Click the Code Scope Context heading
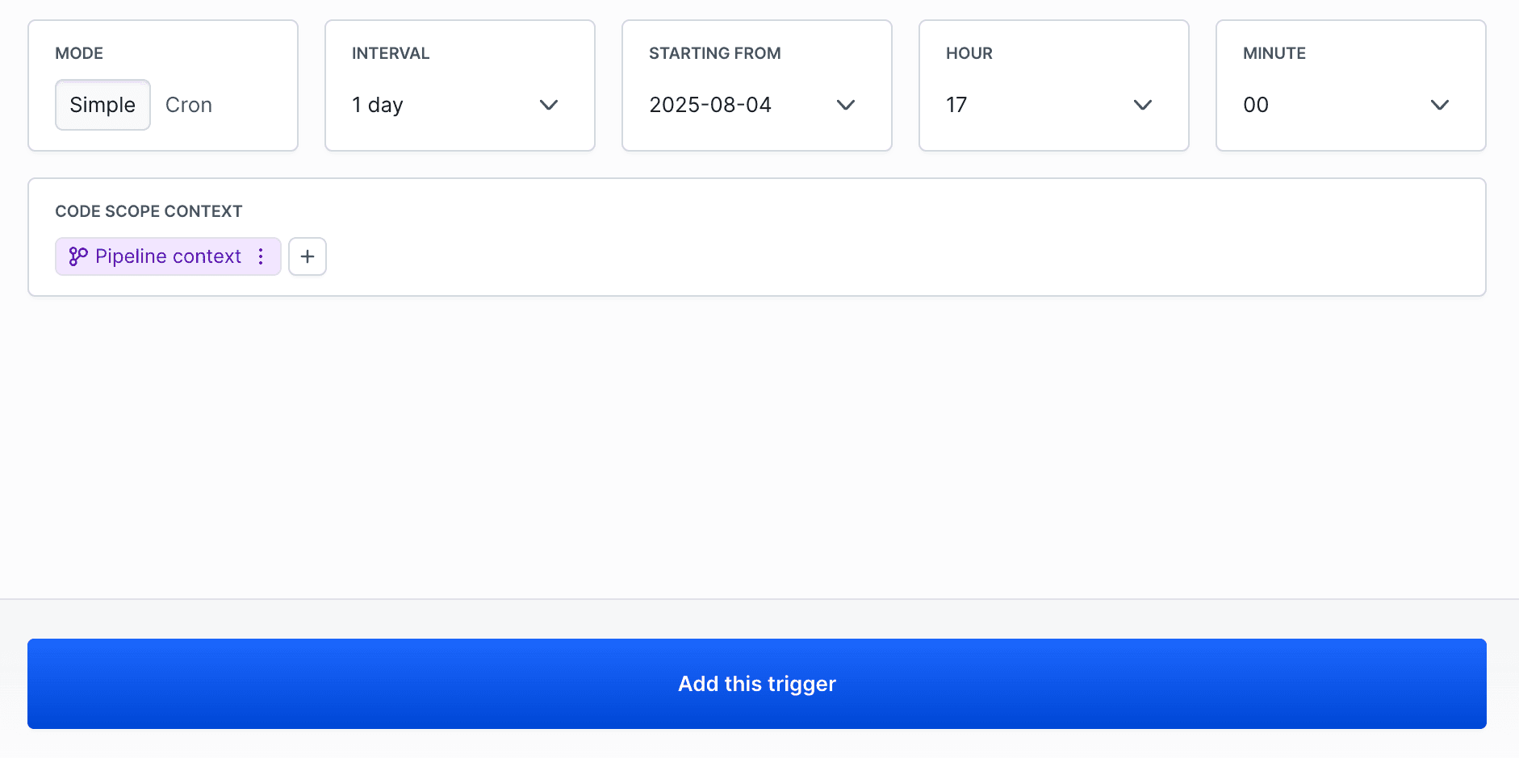 pyautogui.click(x=149, y=211)
